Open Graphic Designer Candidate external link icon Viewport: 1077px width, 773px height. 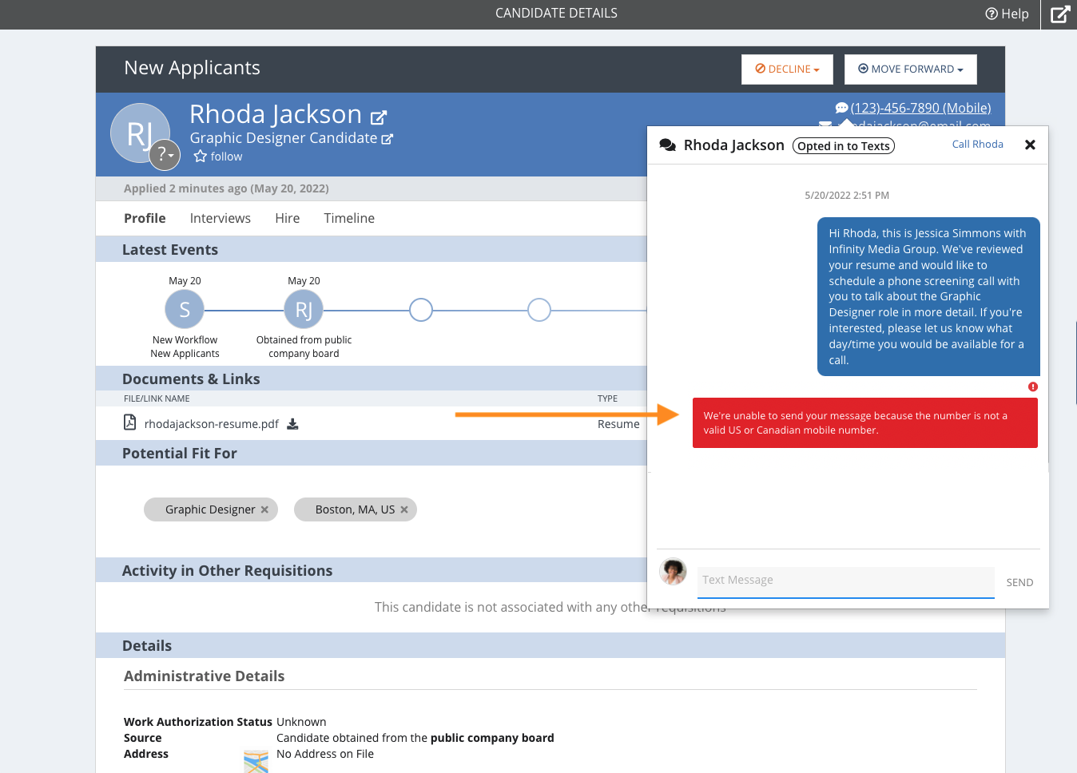point(387,139)
